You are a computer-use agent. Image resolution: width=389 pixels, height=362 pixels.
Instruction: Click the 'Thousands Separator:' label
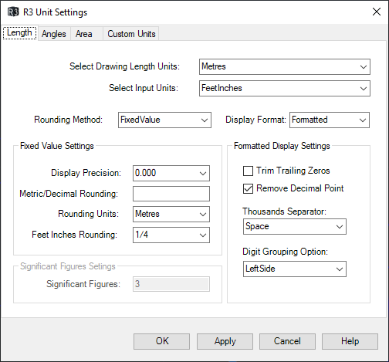tap(284, 211)
